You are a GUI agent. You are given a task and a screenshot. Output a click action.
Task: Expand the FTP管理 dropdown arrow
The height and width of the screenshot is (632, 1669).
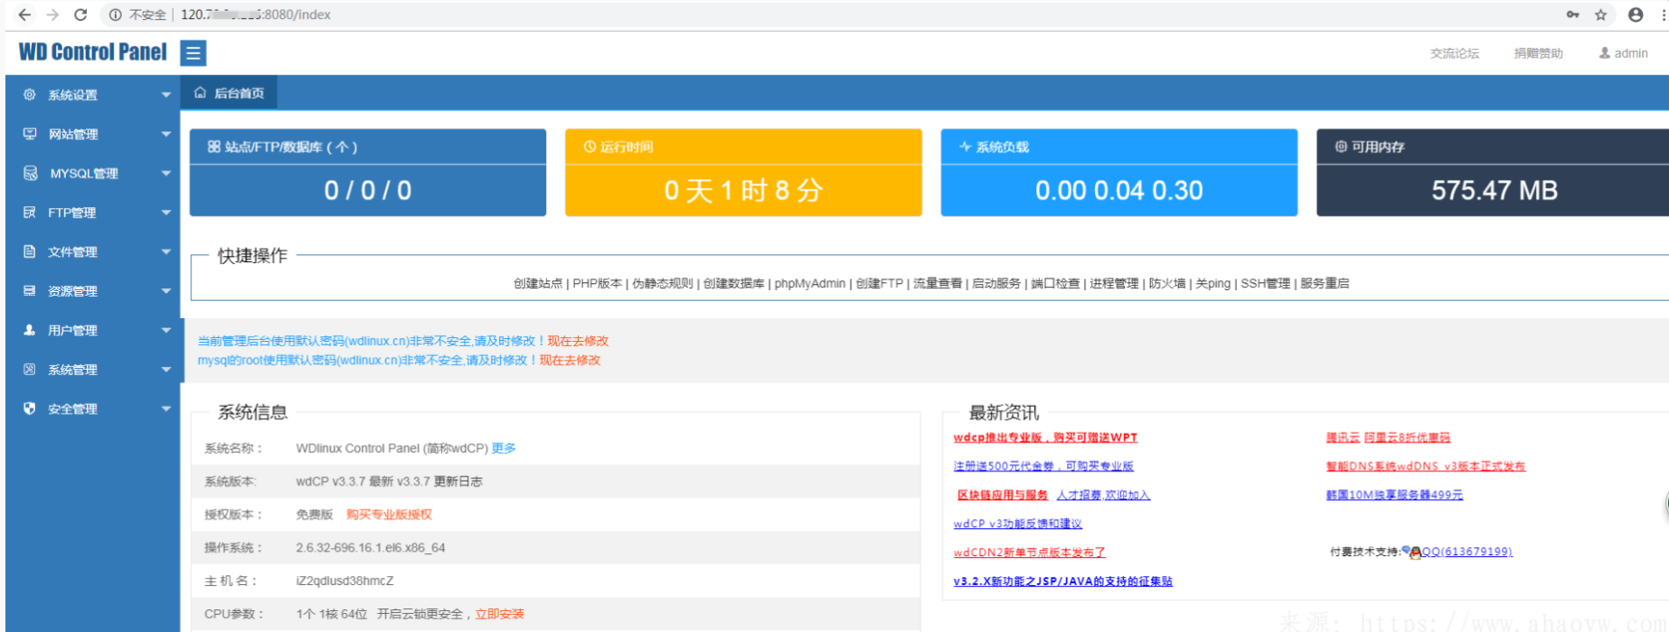click(x=165, y=212)
